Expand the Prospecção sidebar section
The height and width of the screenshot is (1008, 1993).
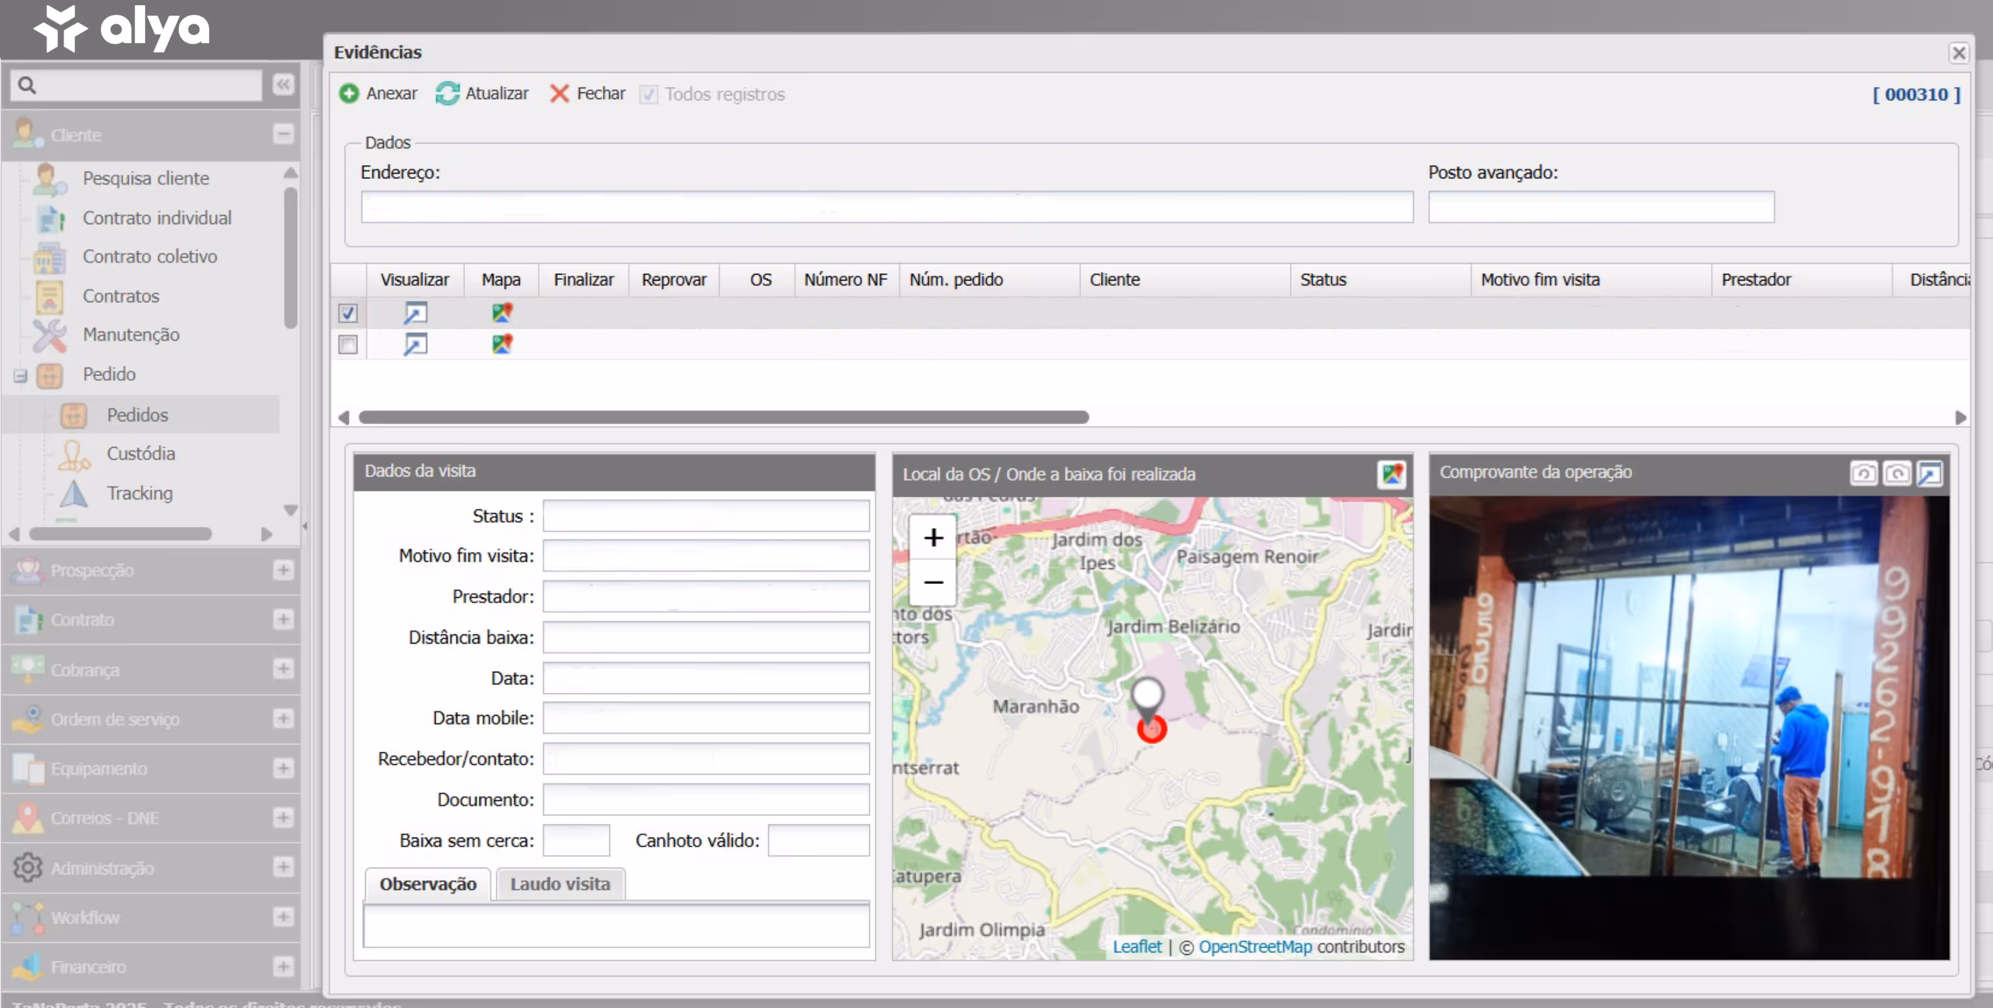283,570
